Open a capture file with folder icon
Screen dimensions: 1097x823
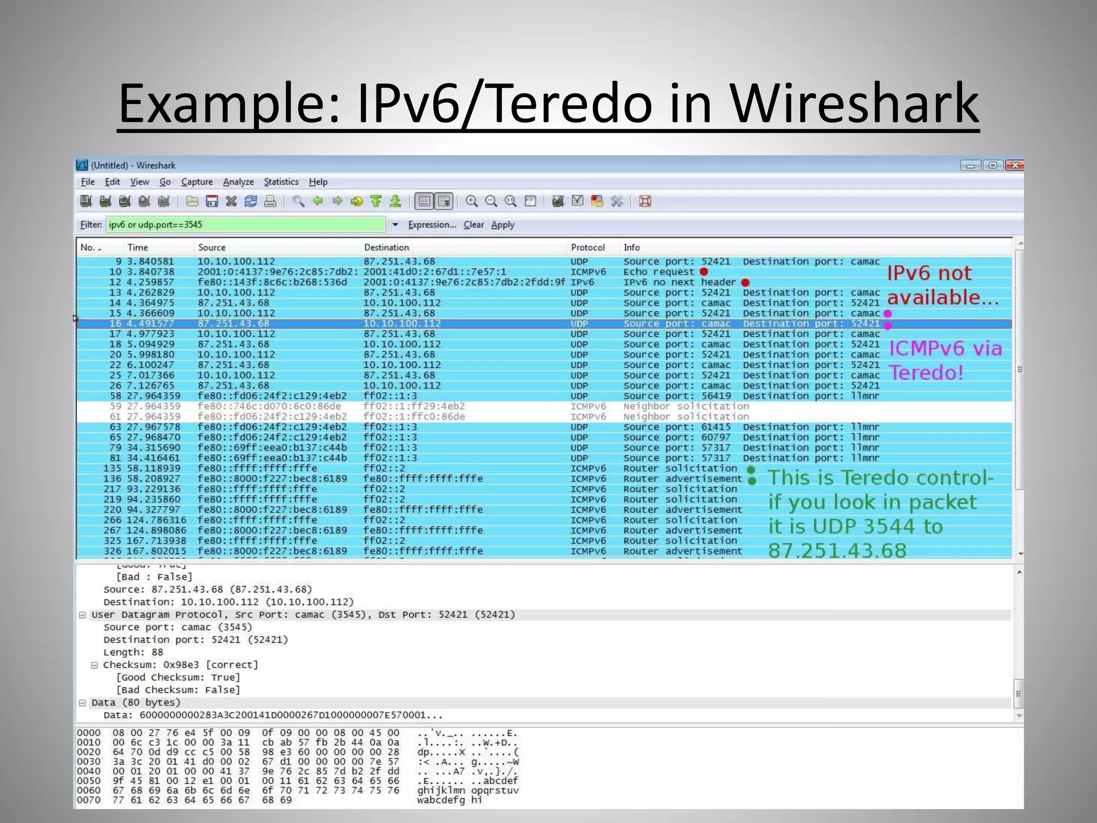[x=192, y=201]
